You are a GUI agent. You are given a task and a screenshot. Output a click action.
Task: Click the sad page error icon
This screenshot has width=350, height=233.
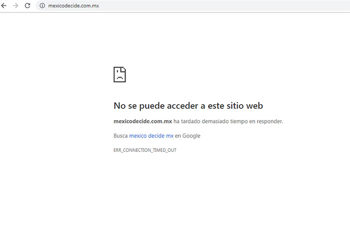[119, 74]
